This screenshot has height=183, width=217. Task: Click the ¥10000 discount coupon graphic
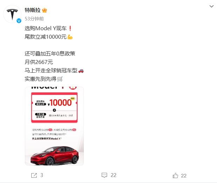coord(54,107)
